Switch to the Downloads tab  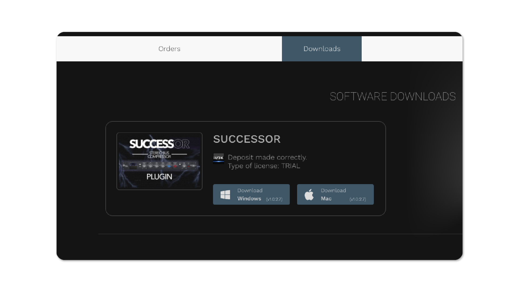coord(322,49)
